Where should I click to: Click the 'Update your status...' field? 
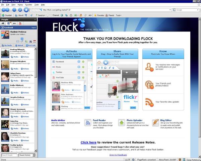coord(18,34)
